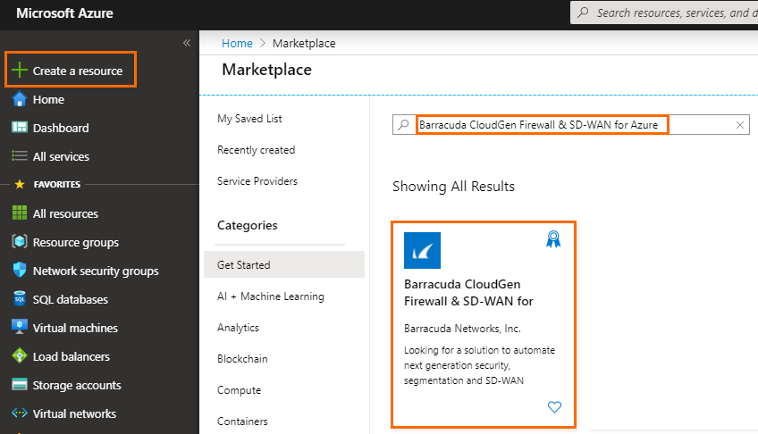Click the green plus Create a resource icon
Viewport: 758px width, 434px height.
coord(20,70)
